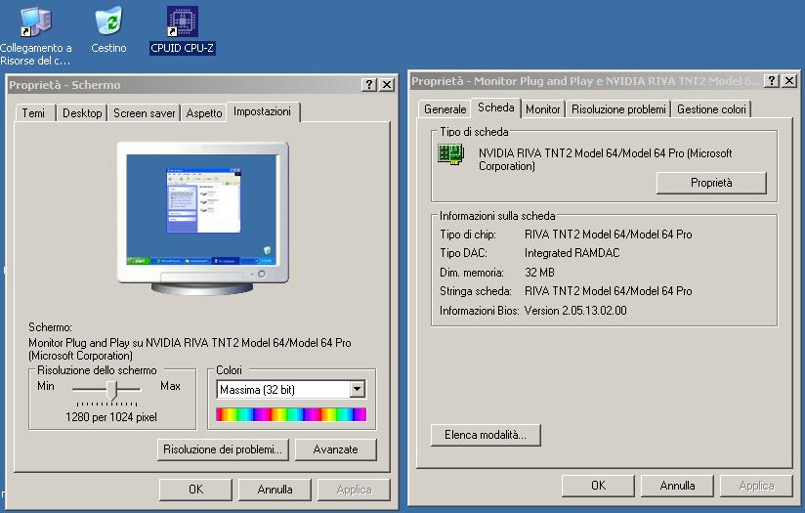Close the Proprietà - Schermo window
The height and width of the screenshot is (513, 805).
coord(387,85)
